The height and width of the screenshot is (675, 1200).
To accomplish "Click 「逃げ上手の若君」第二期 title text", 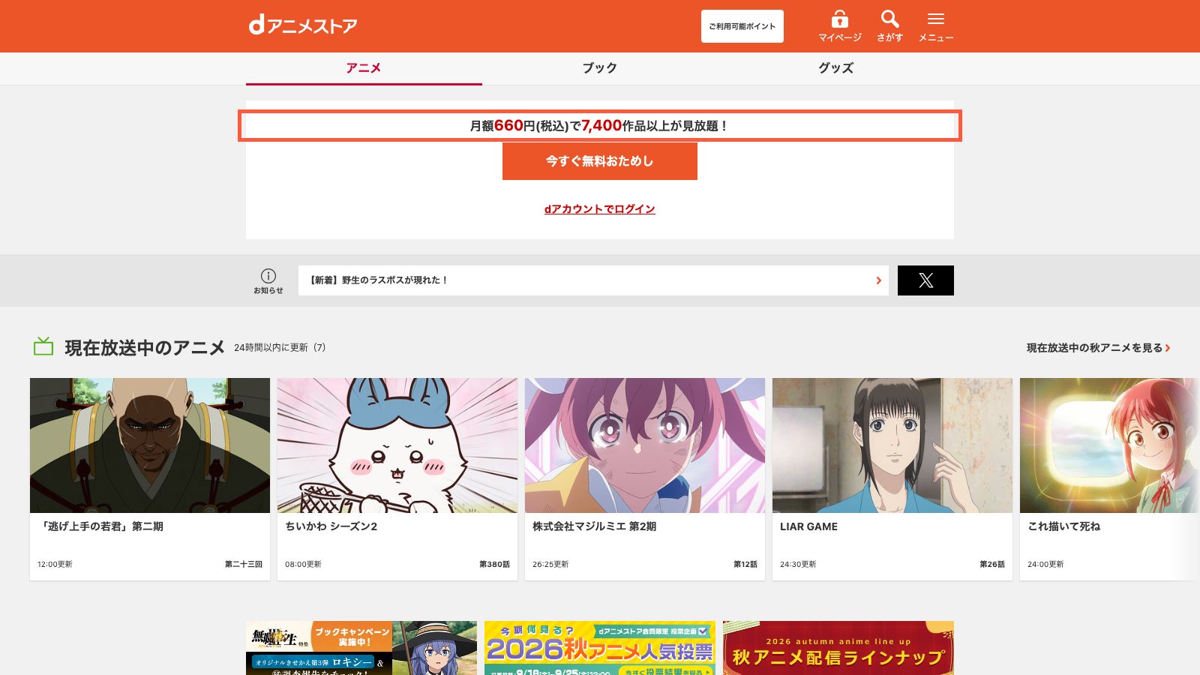I will [100, 526].
